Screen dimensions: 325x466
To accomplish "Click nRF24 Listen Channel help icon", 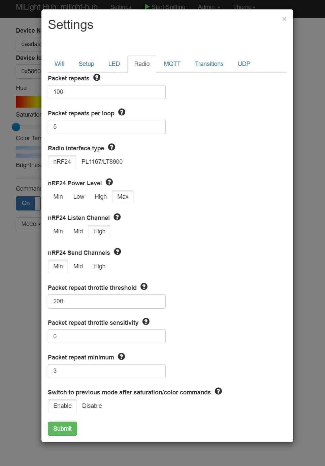I will coord(117,217).
